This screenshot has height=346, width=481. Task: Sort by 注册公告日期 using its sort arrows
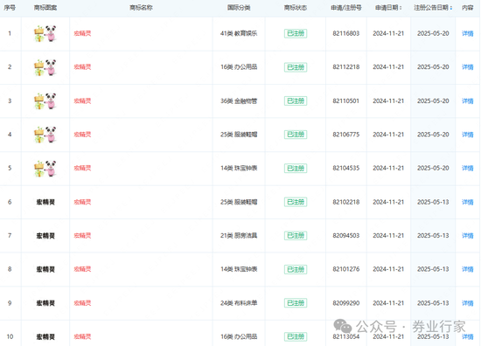click(451, 8)
